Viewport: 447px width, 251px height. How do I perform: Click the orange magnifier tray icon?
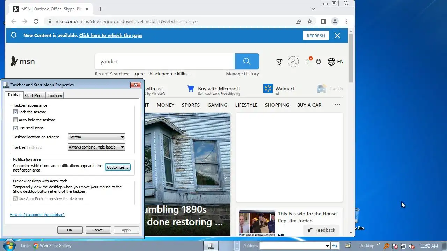pos(387,246)
